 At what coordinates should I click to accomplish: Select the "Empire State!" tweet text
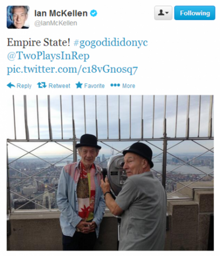38,43
